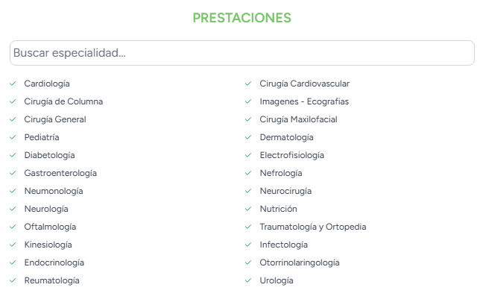Click the checkmark icon next to Pediatría
The image size is (483, 302).
13,137
